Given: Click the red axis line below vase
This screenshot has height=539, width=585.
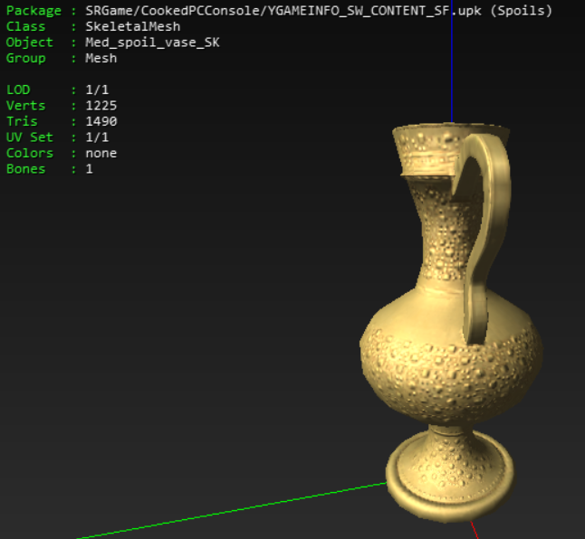Looking at the screenshot, I should (x=475, y=530).
